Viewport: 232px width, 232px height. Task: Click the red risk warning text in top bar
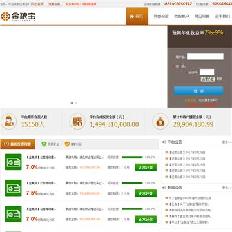coord(81,4)
